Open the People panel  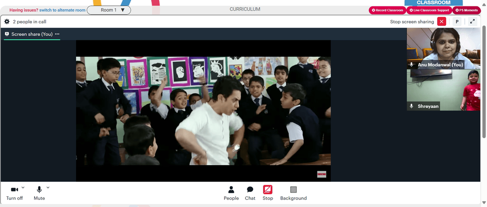[x=231, y=193]
